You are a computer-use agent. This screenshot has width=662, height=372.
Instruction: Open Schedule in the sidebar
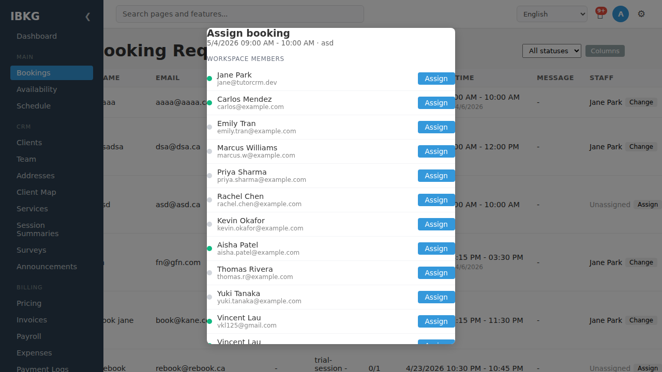click(52, 106)
